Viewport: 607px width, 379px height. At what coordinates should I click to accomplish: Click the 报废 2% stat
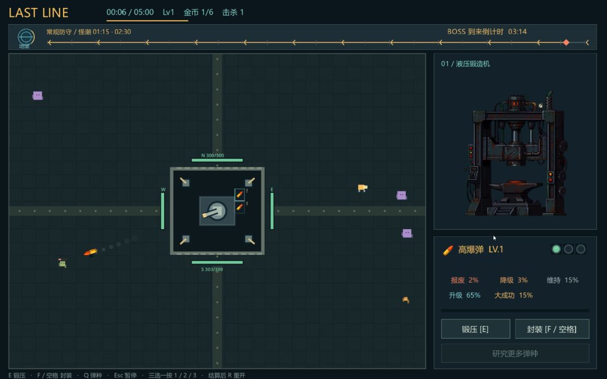point(465,280)
